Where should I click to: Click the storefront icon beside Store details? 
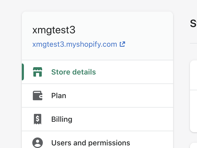tap(38, 72)
